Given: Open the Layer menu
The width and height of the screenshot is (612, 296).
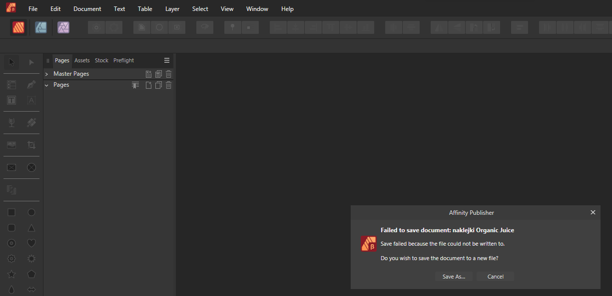Looking at the screenshot, I should click(x=172, y=9).
